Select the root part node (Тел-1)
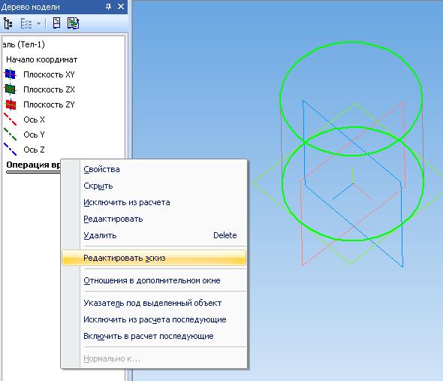Screen dimensions: 443x381 tap(23, 44)
